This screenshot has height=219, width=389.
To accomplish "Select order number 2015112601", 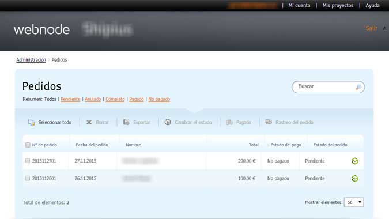I will [x=44, y=178].
